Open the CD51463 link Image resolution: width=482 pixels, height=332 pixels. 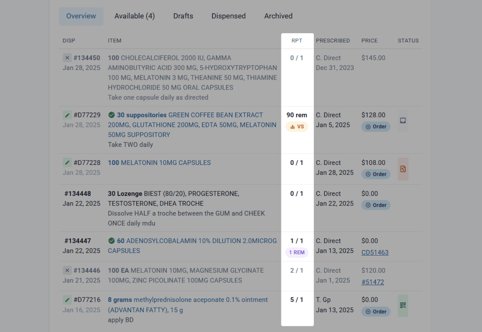pos(375,252)
